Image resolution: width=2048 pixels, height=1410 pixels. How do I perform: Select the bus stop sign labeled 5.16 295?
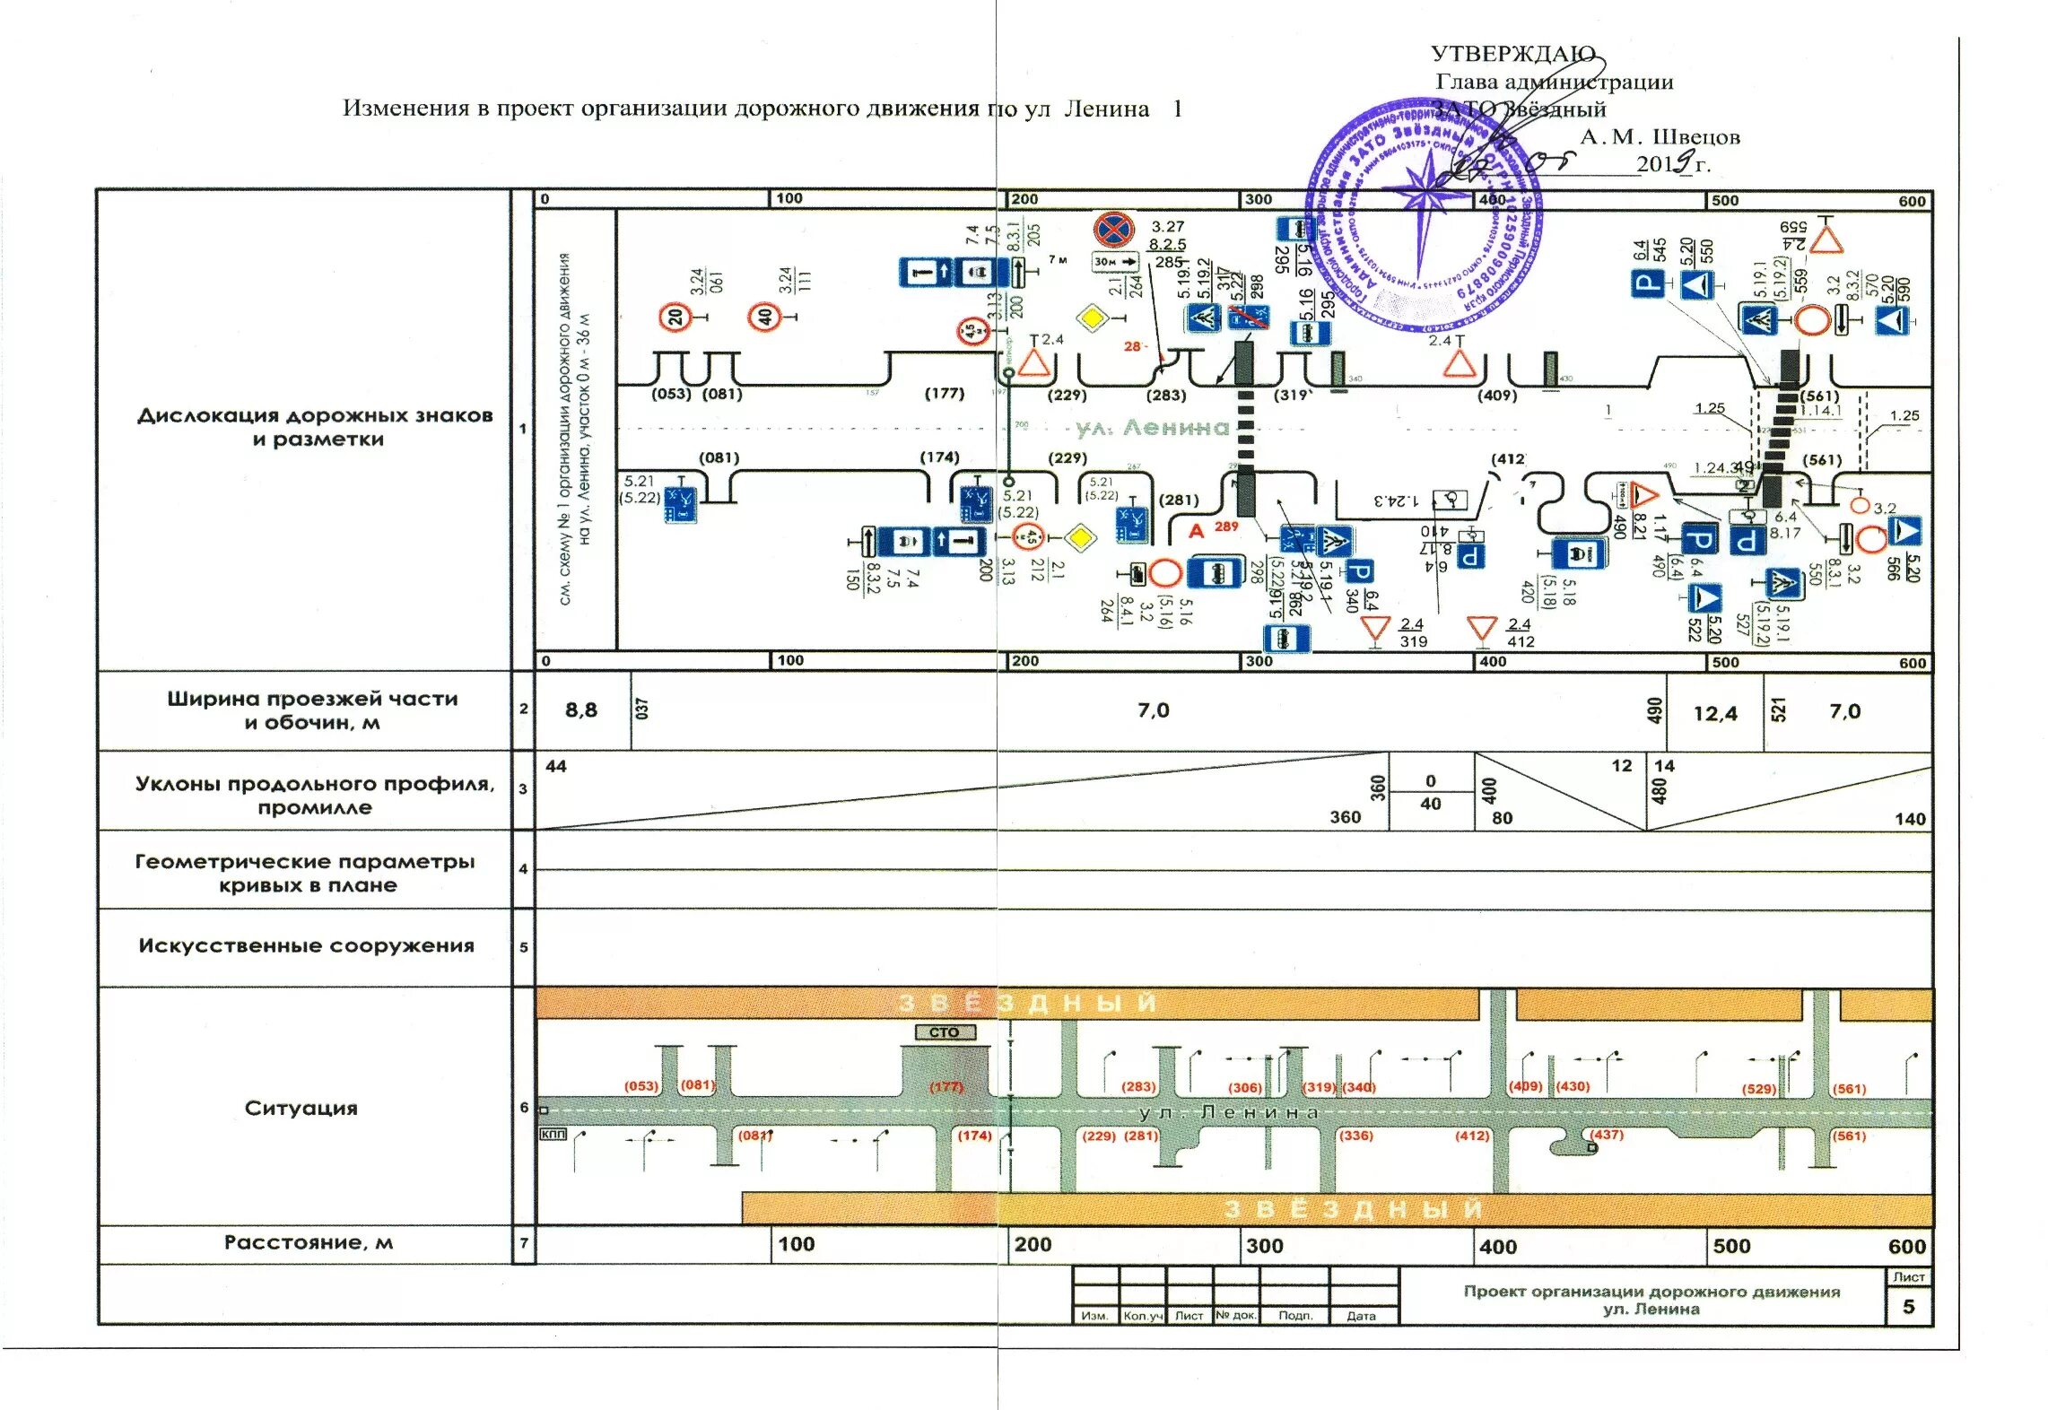(1310, 333)
